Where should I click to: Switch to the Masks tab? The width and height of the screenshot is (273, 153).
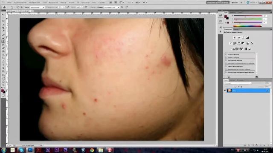(236, 29)
